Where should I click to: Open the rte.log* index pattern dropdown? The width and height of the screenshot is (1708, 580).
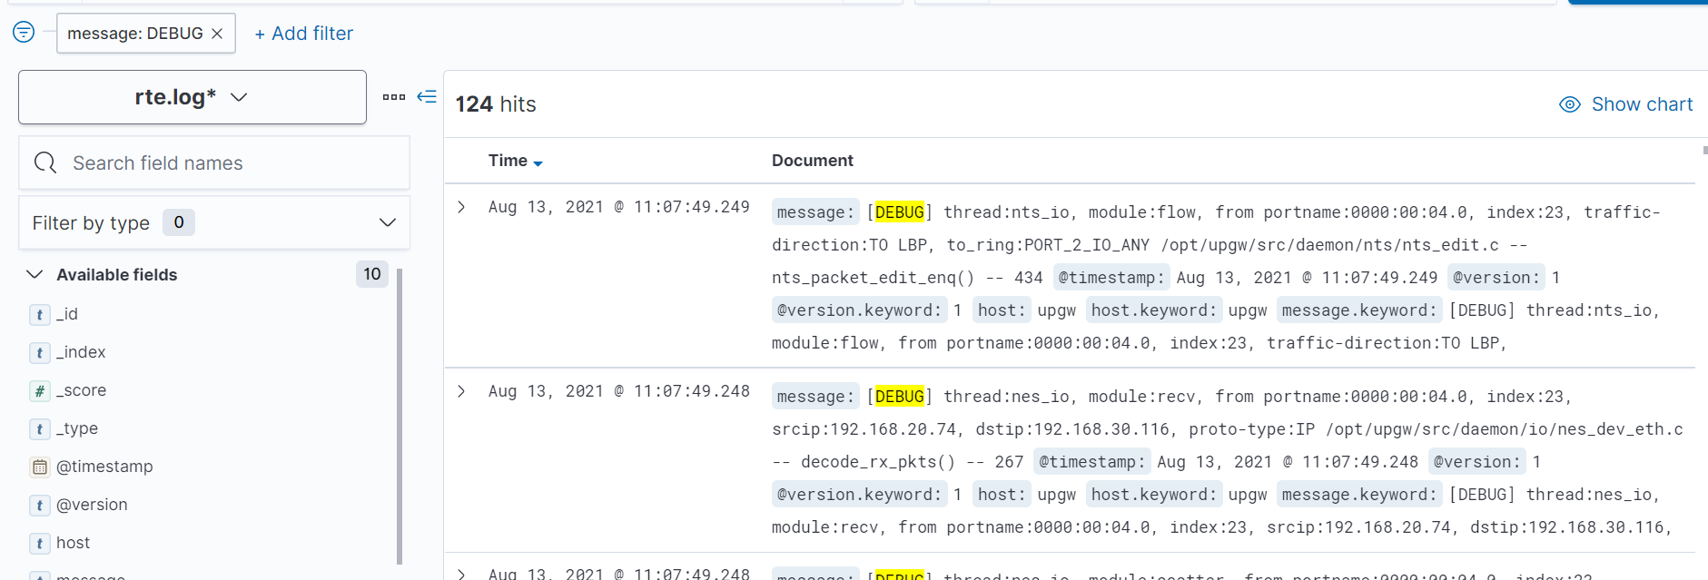coord(193,97)
